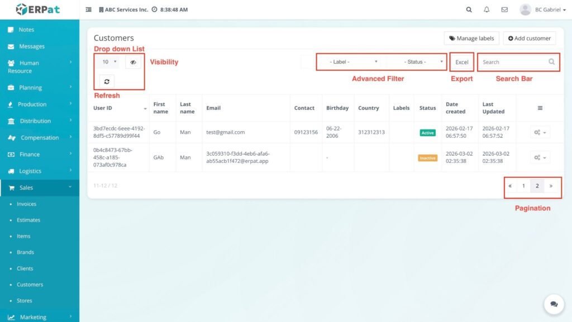Viewport: 572px width, 322px height.
Task: Go to pagination page 1
Action: coord(523,186)
